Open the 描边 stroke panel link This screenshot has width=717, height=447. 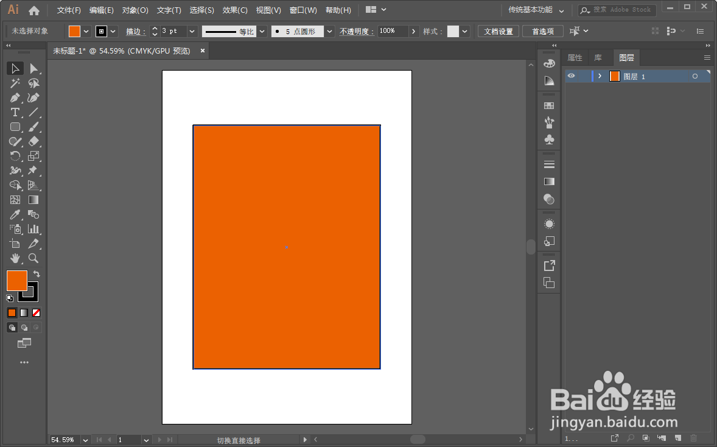click(136, 32)
